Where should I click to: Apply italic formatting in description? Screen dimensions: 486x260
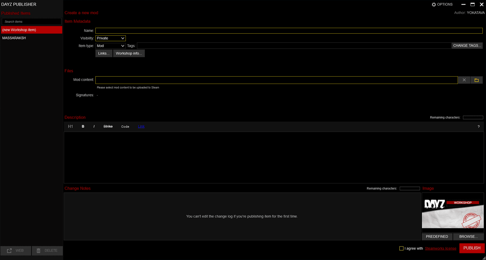pos(94,127)
